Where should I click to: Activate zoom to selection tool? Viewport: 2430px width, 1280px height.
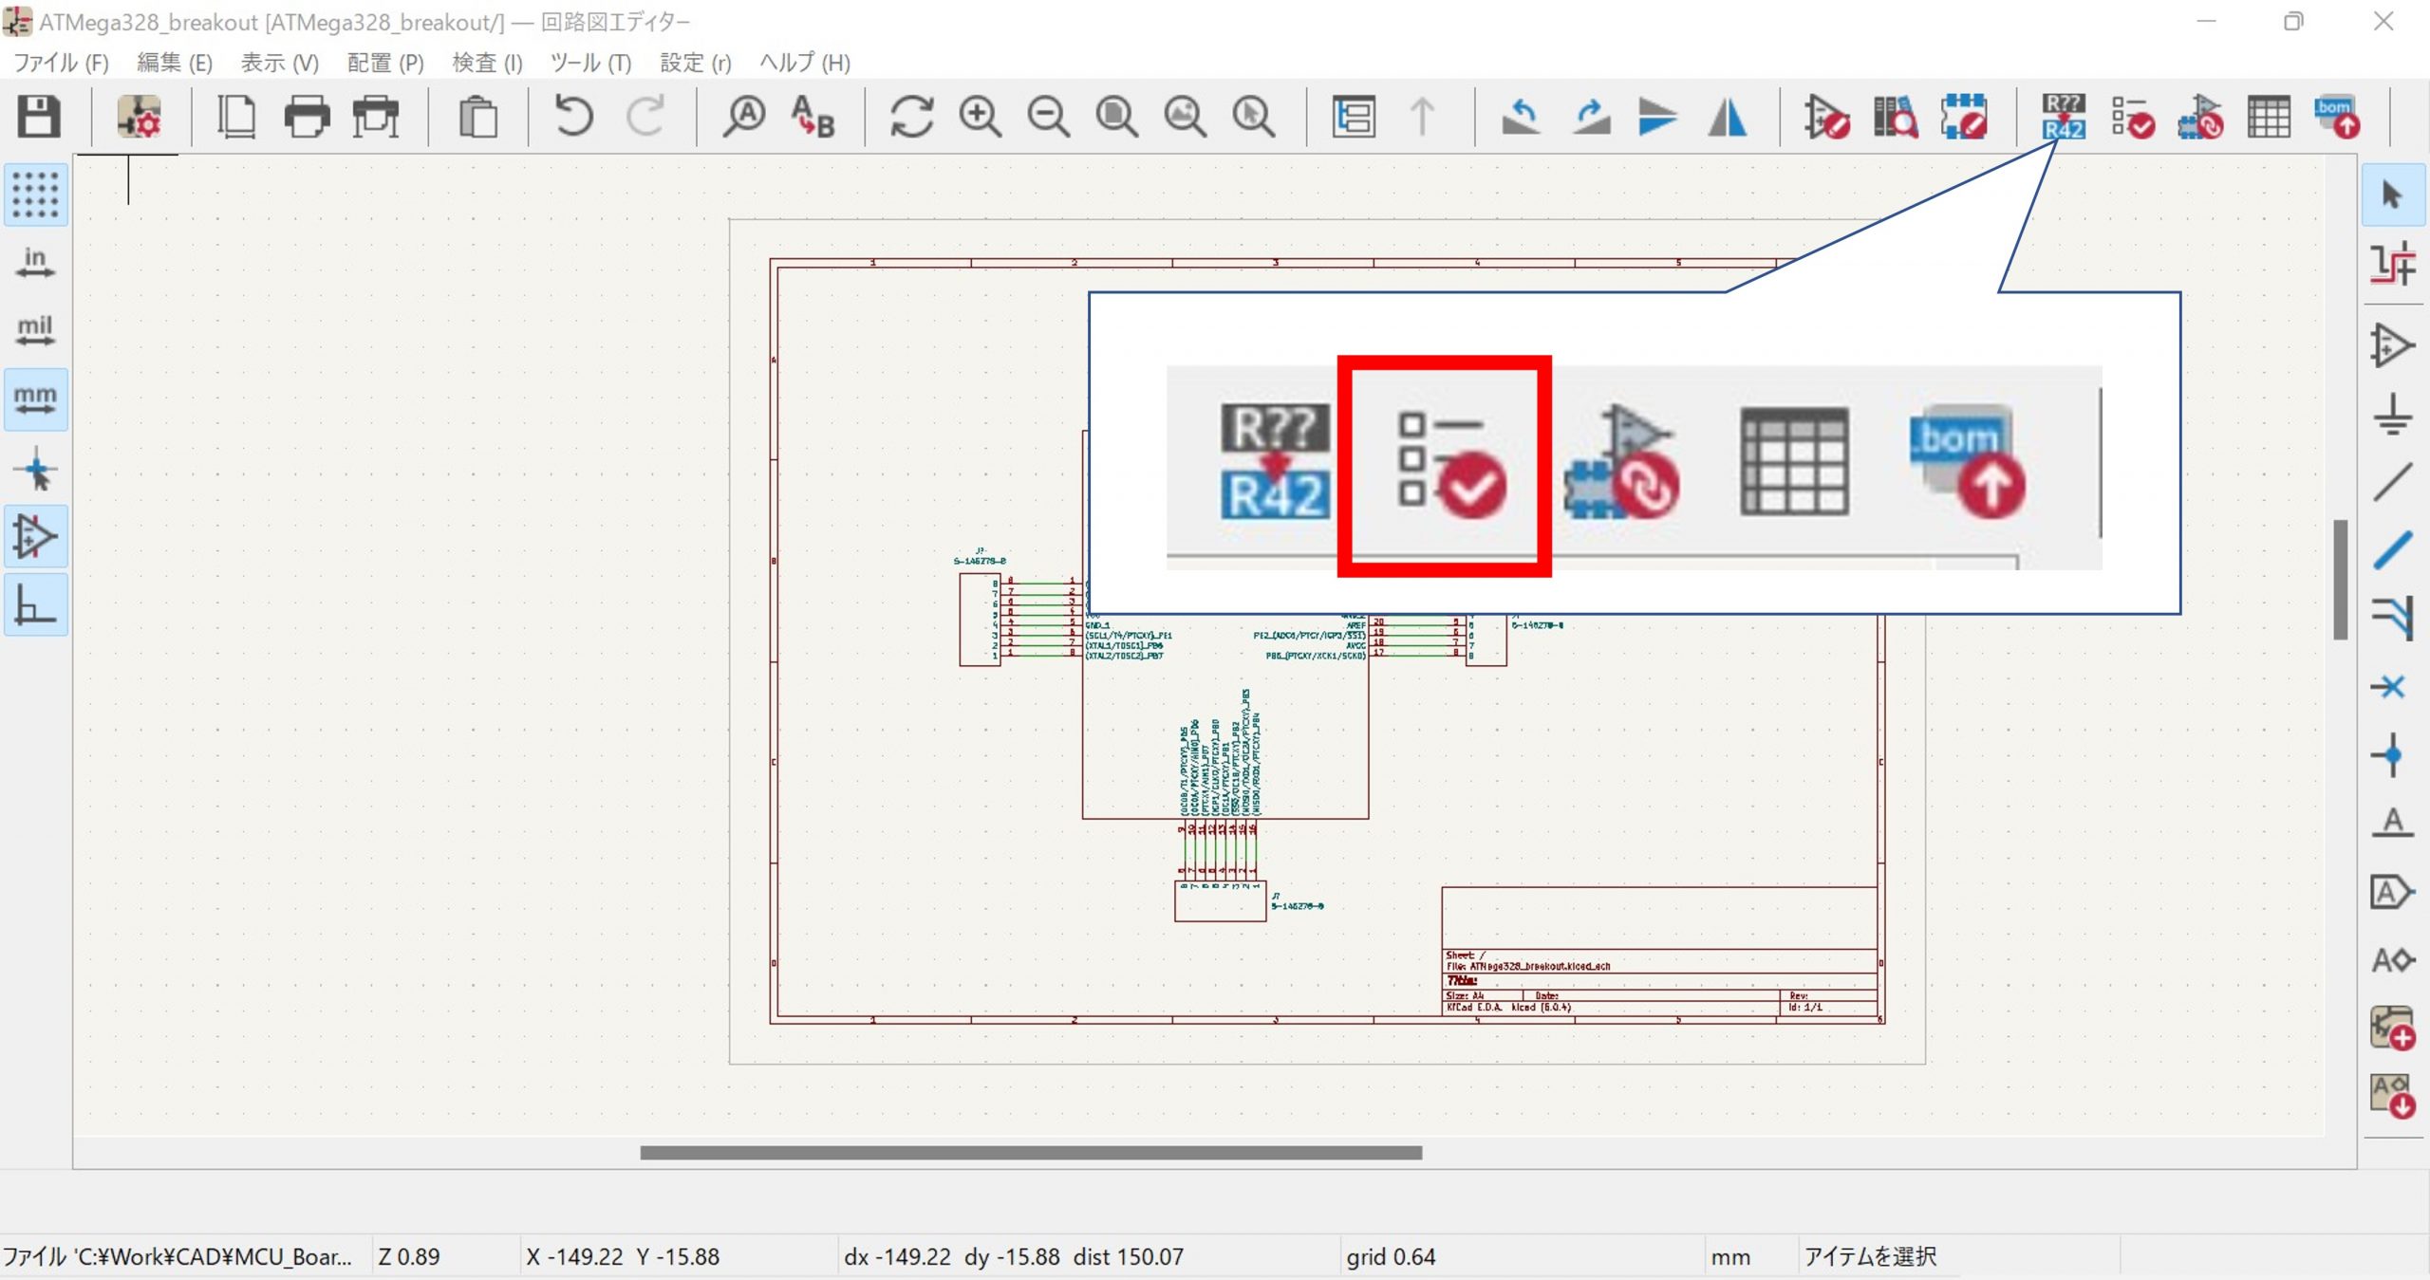click(1253, 117)
